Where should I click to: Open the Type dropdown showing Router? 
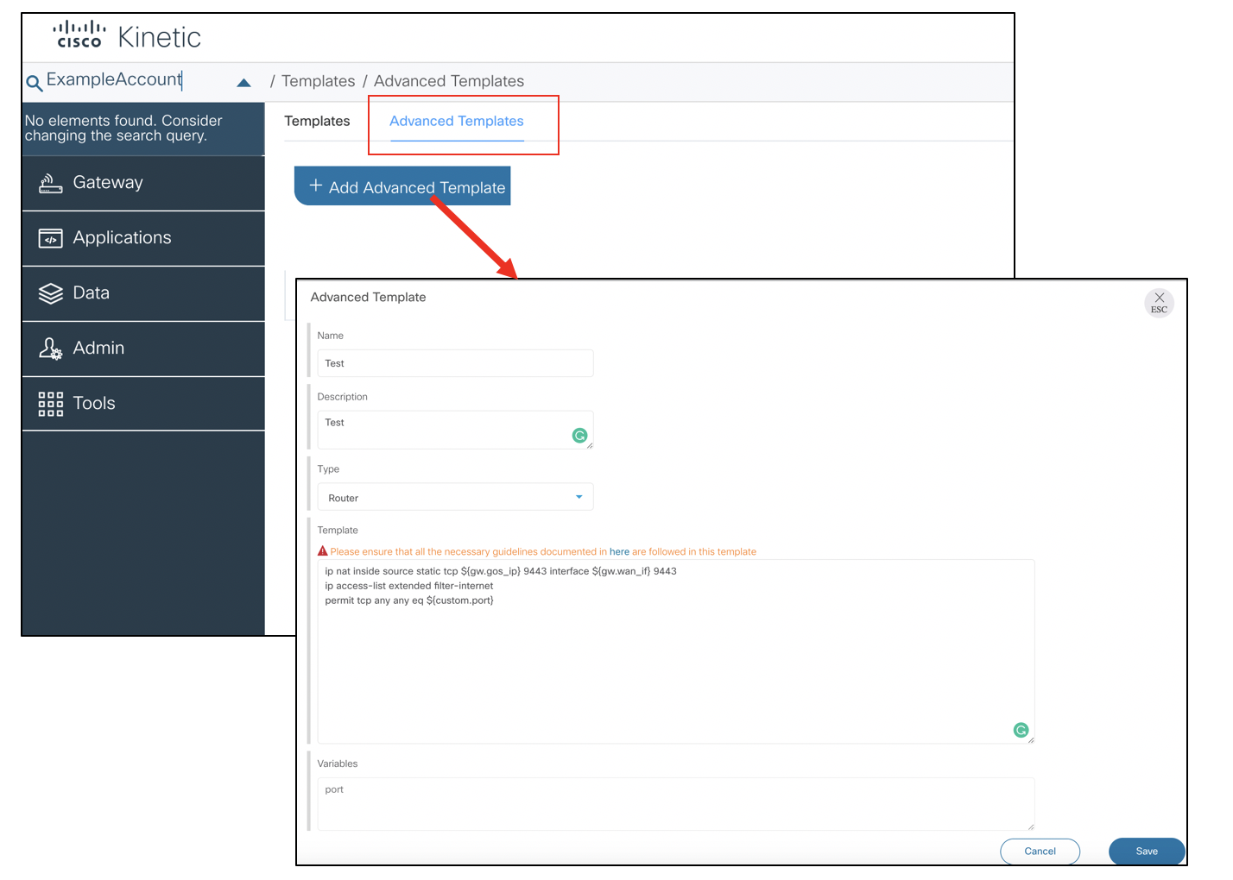coord(455,497)
